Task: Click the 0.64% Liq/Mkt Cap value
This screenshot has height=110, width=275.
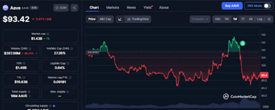Action: tap(60, 68)
